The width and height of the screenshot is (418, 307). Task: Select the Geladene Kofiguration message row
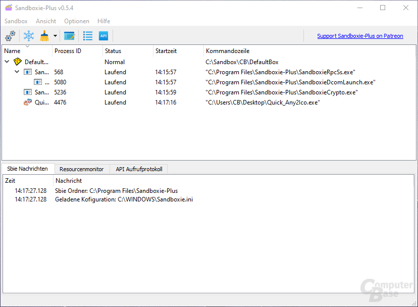point(208,199)
